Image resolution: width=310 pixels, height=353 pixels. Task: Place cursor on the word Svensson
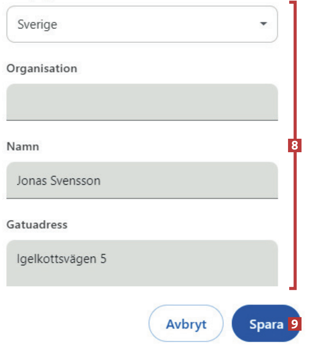(x=76, y=181)
